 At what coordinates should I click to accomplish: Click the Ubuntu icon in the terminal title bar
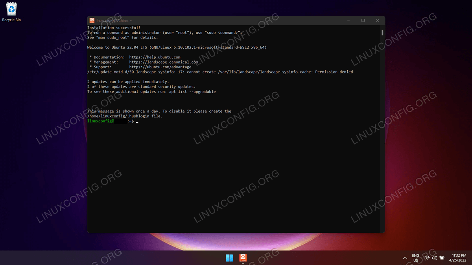point(92,20)
